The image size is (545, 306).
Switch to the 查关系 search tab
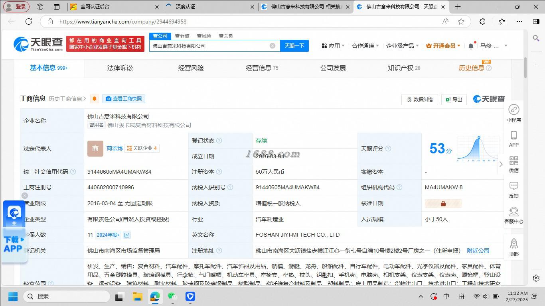click(226, 36)
